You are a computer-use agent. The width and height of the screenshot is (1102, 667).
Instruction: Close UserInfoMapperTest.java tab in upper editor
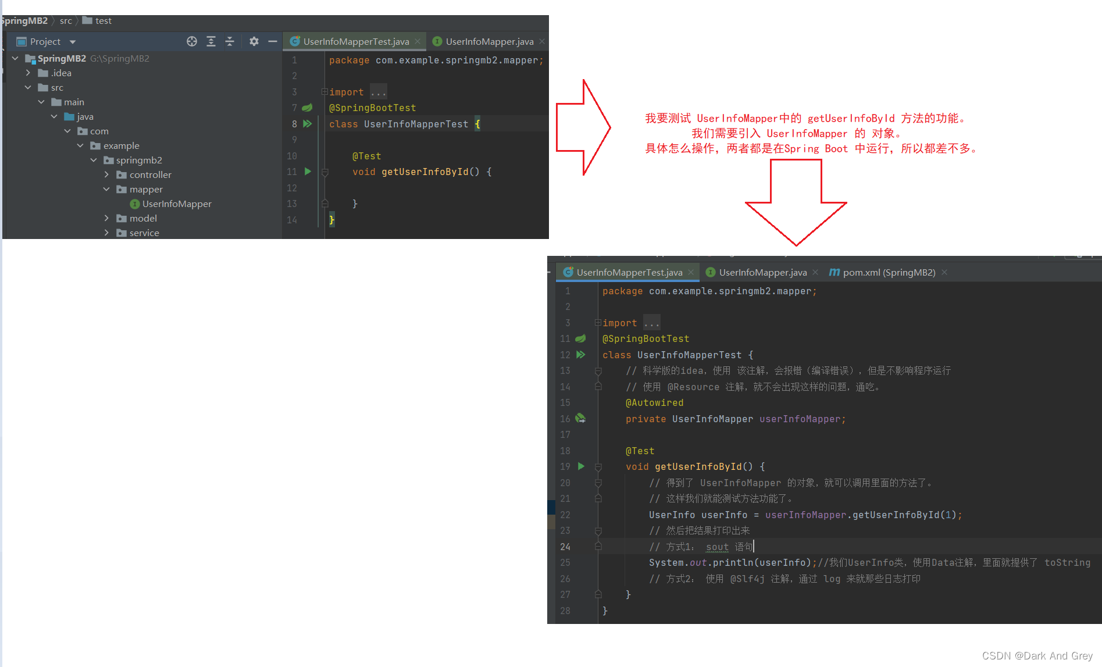(418, 41)
